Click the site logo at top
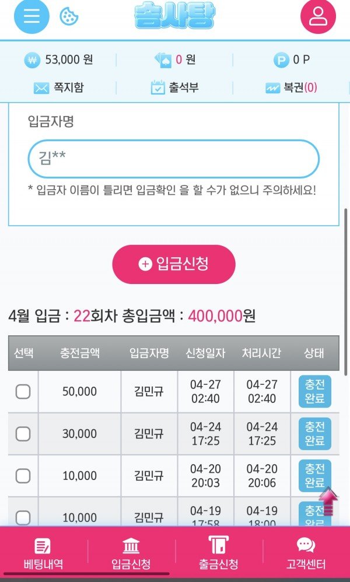 point(174,16)
